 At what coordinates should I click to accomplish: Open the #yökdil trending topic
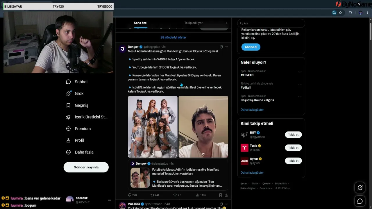[246, 88]
